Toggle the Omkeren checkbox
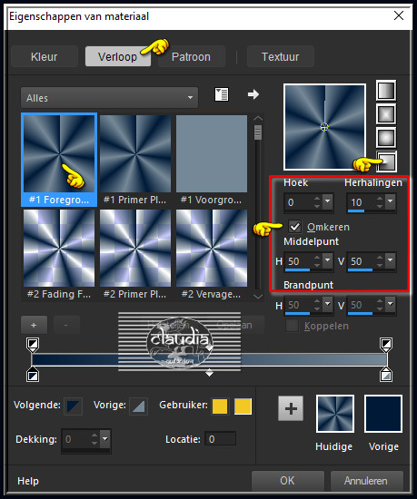The height and width of the screenshot is (499, 417). pos(294,227)
